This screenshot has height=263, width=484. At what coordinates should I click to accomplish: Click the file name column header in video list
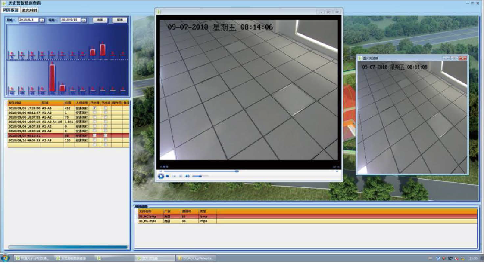coord(150,211)
